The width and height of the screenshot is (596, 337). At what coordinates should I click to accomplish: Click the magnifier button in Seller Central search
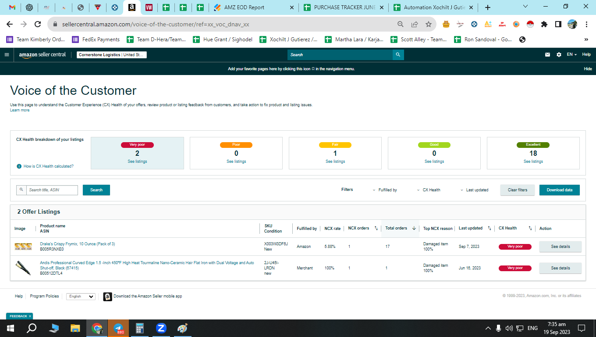(398, 55)
